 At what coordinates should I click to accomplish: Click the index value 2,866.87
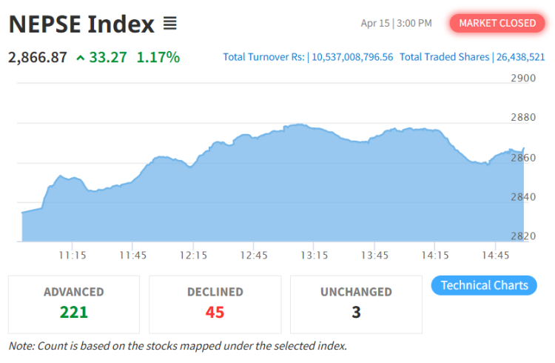click(38, 57)
